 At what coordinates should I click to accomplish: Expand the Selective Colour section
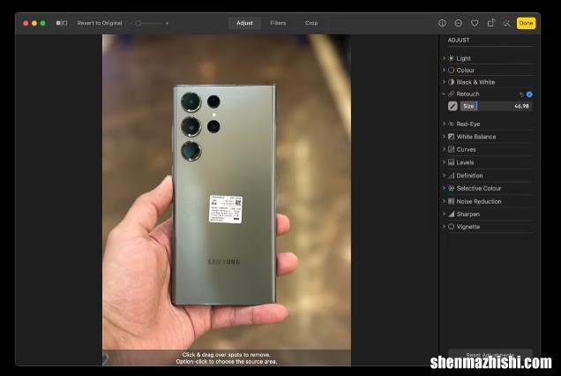(444, 188)
